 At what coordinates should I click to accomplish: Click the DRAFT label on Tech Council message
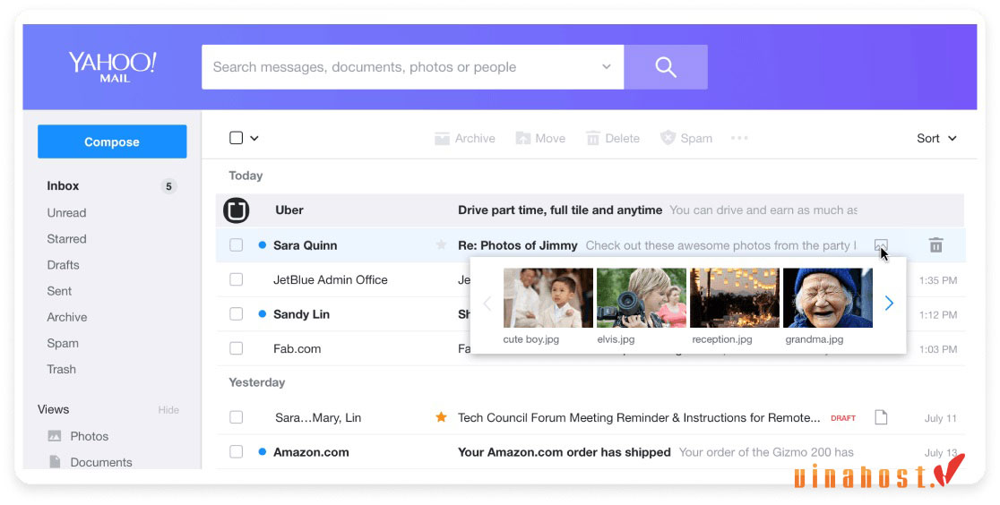[843, 418]
